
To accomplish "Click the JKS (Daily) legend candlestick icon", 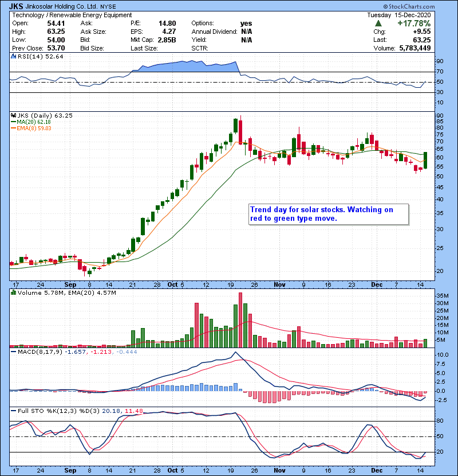I will [x=12, y=115].
